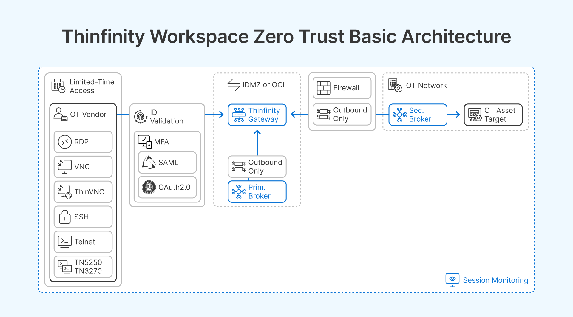Click the Sec. Broker hub icon
The width and height of the screenshot is (573, 317).
click(400, 115)
